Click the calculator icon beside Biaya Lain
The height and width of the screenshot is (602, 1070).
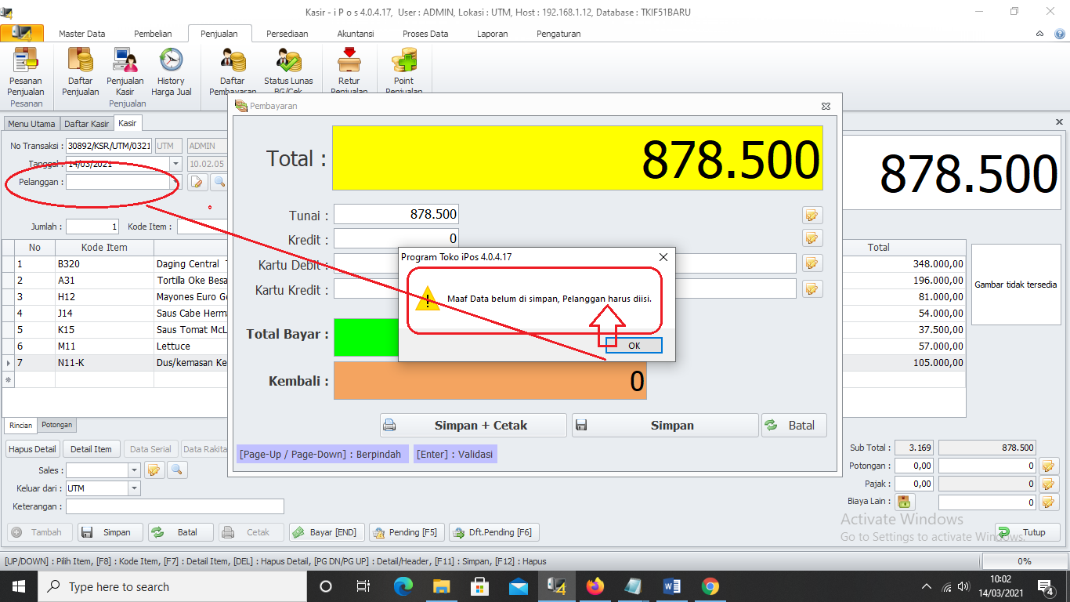[x=905, y=502]
